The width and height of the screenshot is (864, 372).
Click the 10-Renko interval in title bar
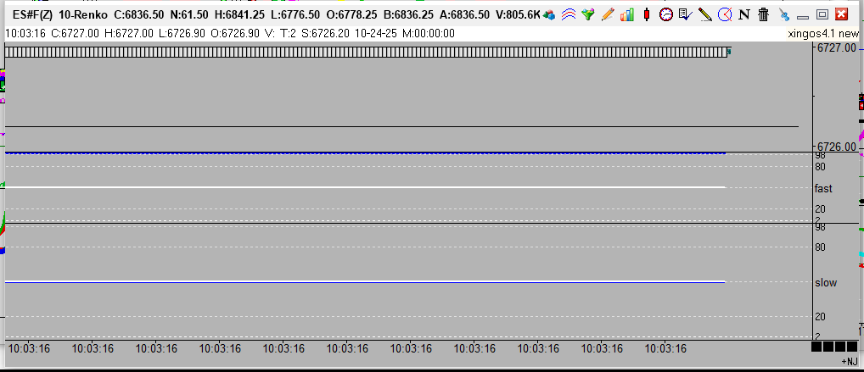82,14
